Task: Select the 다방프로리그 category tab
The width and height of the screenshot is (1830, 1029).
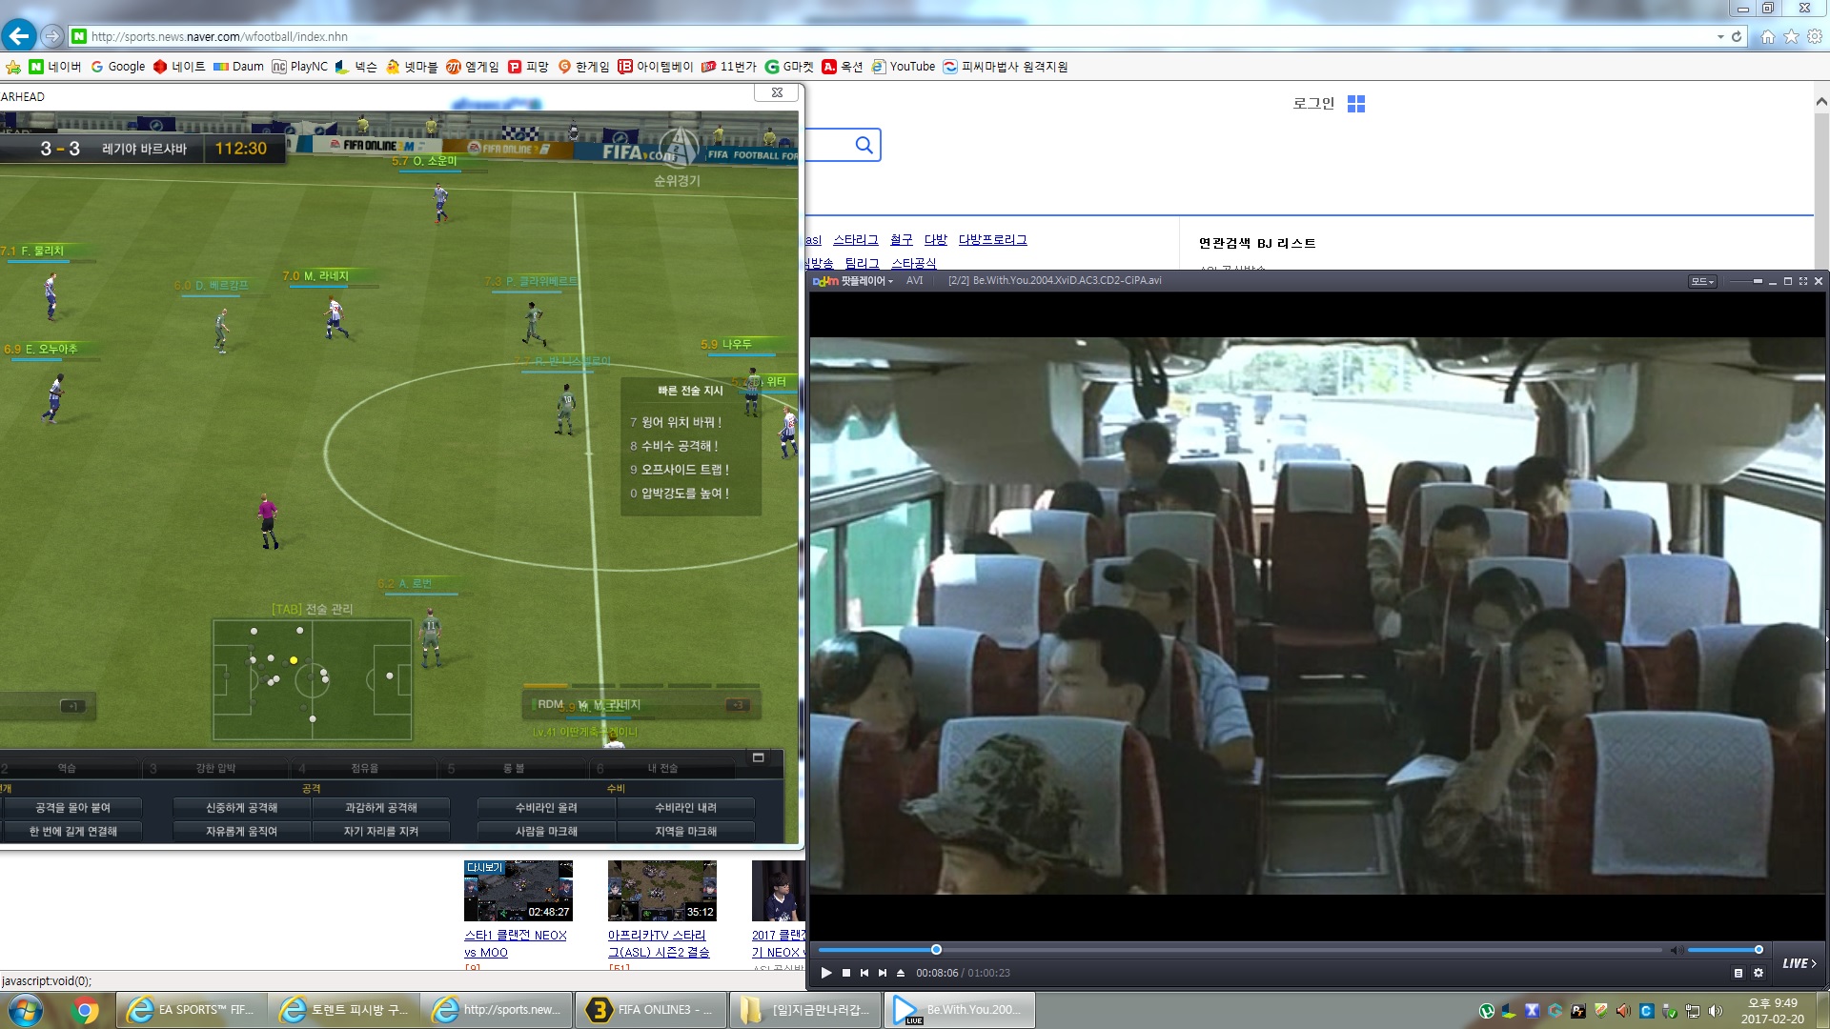Action: 992,240
